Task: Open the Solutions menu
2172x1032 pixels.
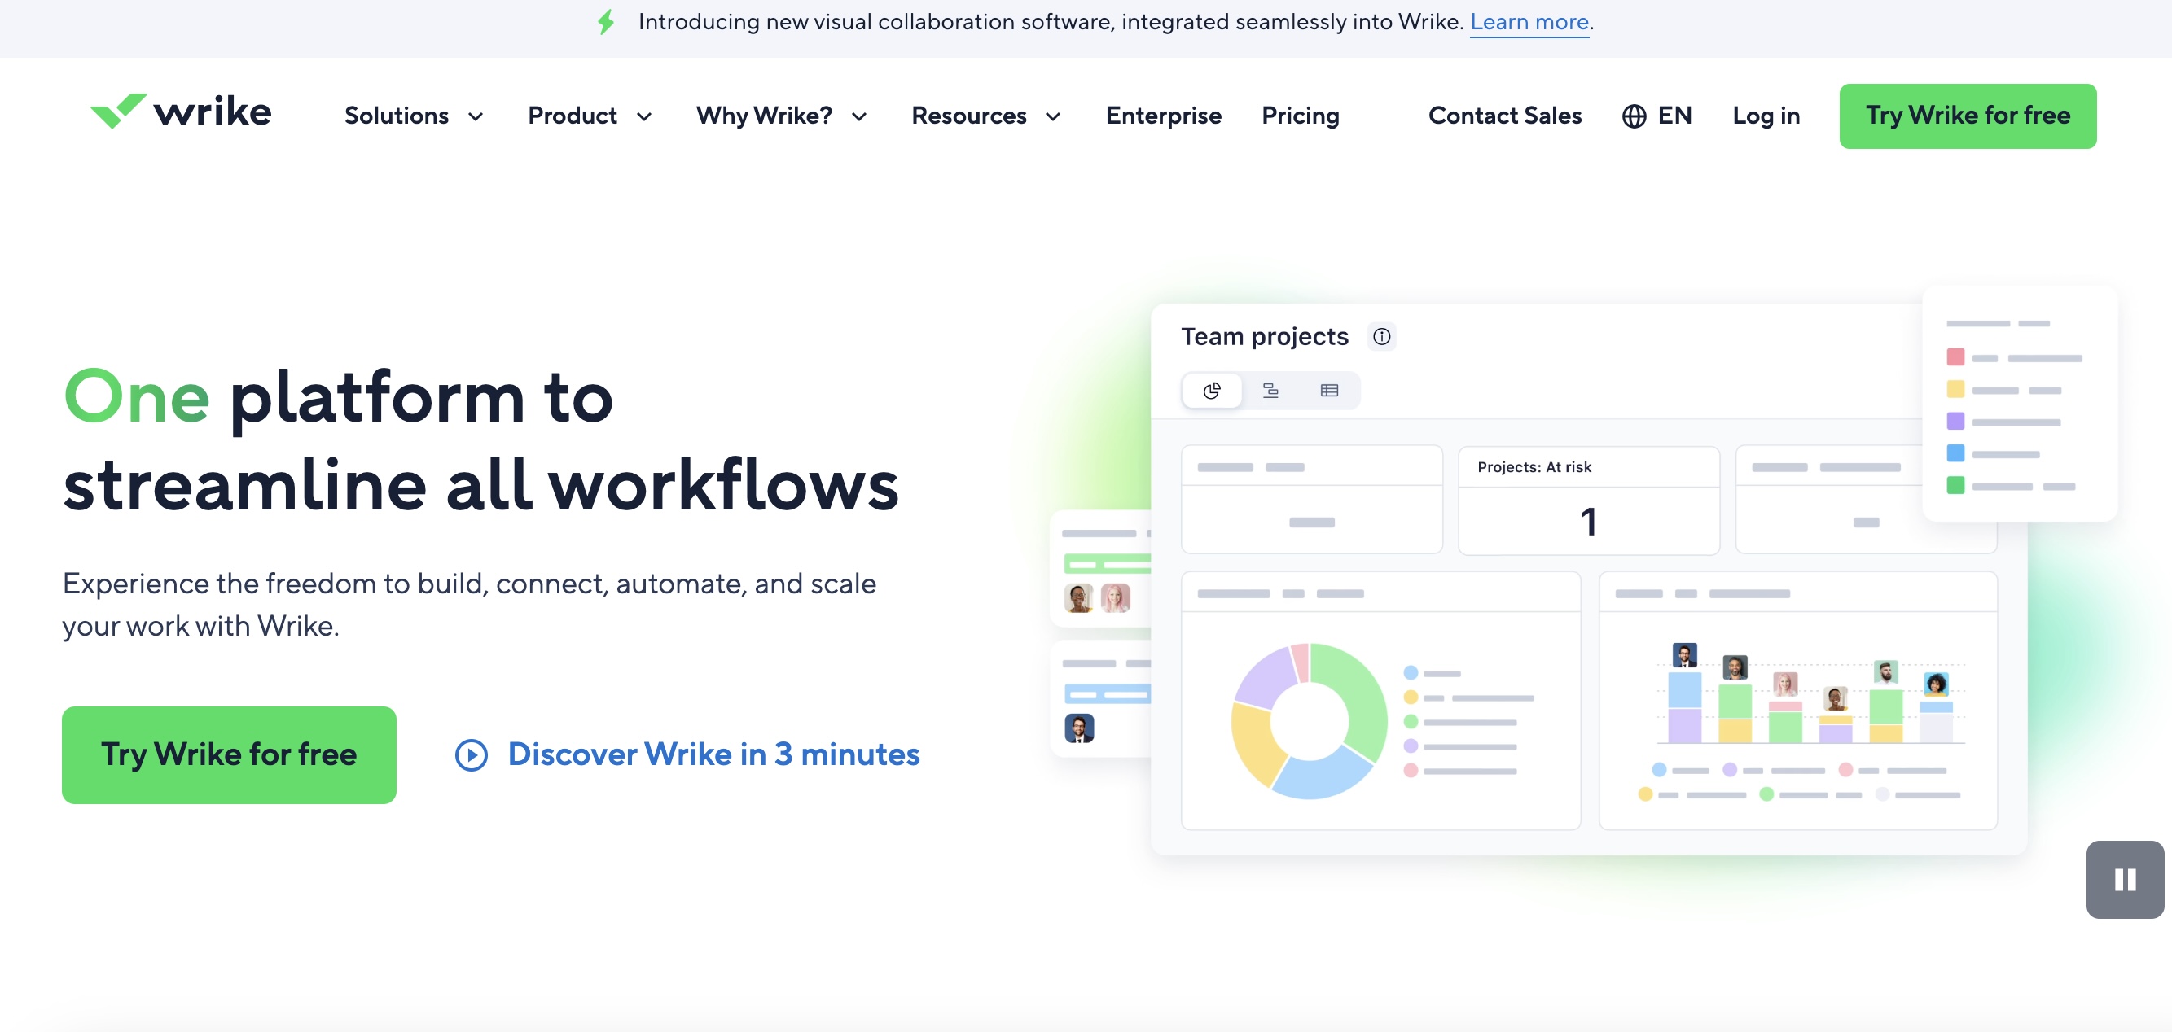Action: point(414,116)
